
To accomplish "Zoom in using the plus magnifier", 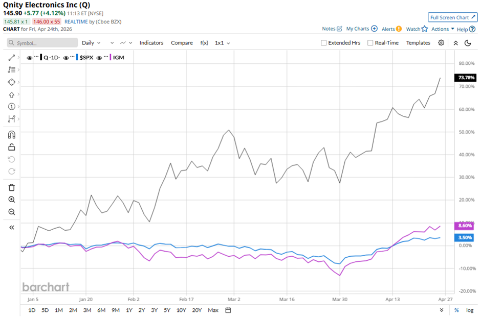I will click(11, 200).
